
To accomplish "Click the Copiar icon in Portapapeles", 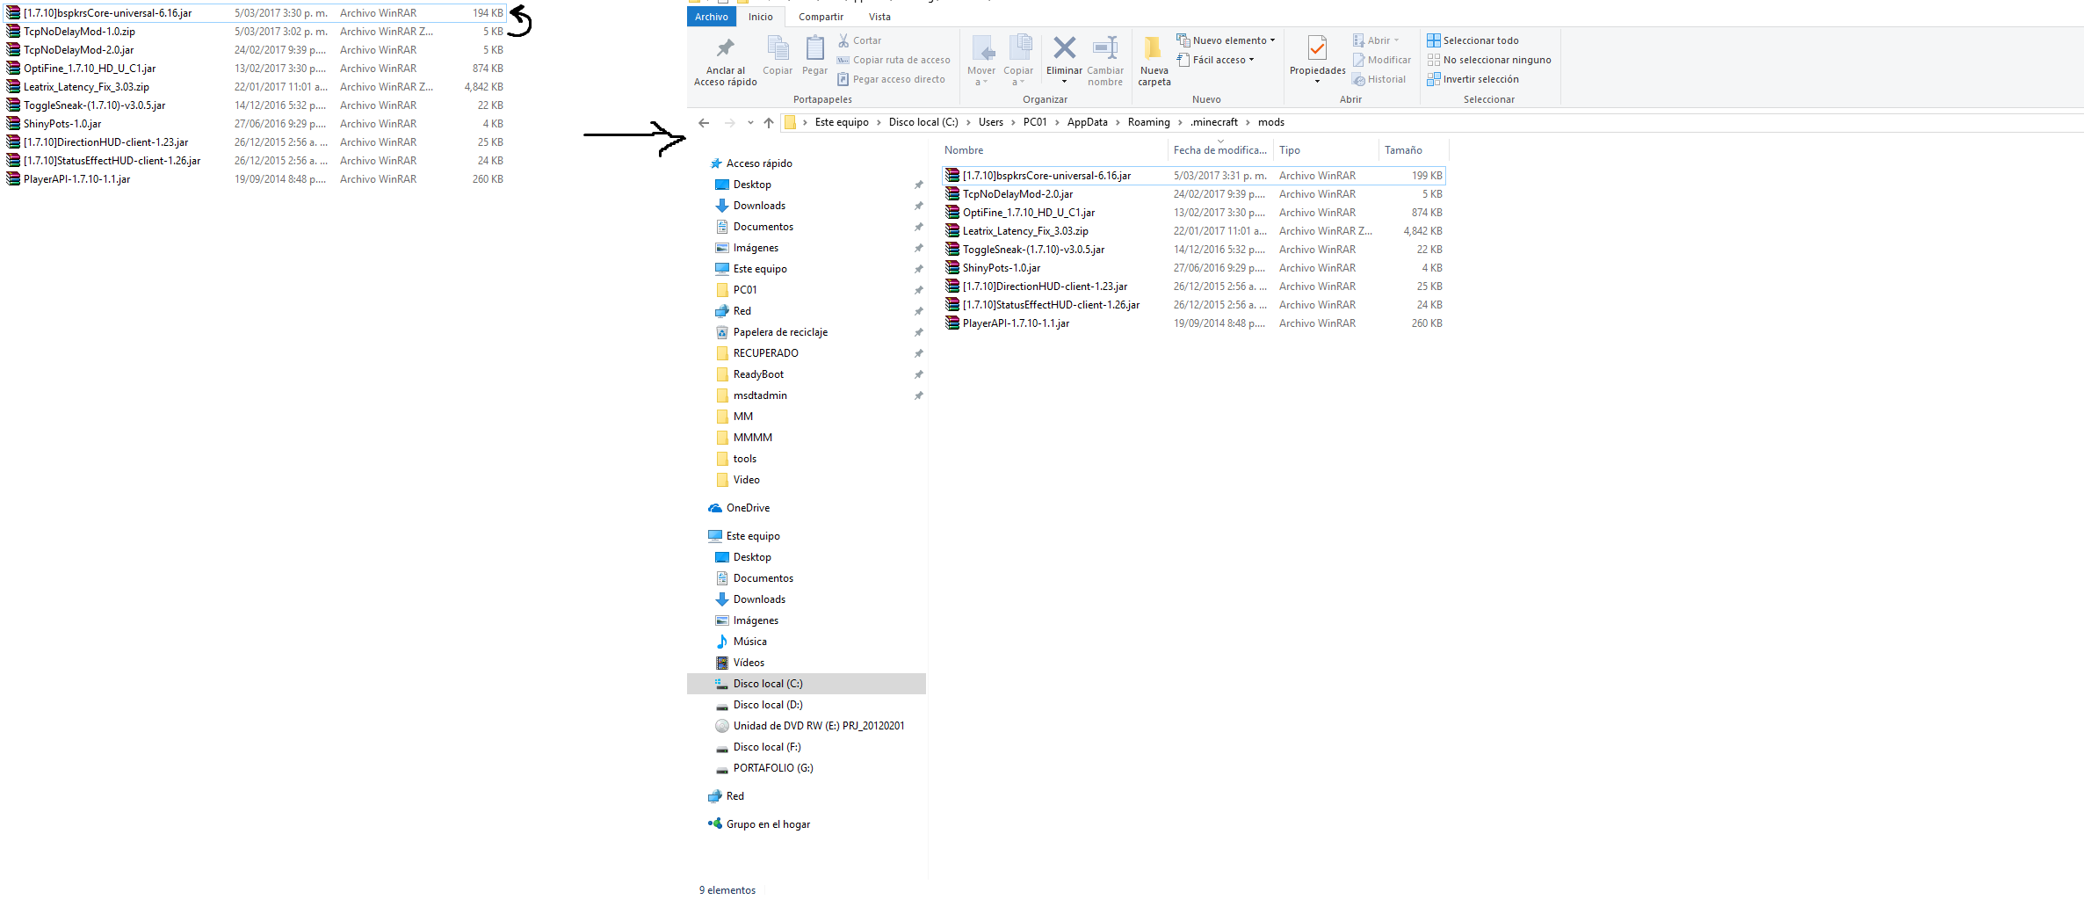I will [777, 48].
